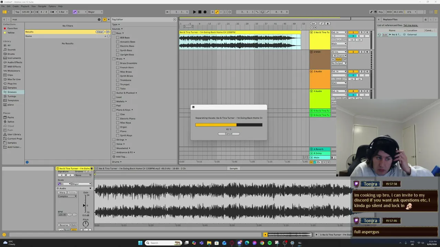Open Spotify from the taskbar
The image size is (440, 247).
pos(269,243)
